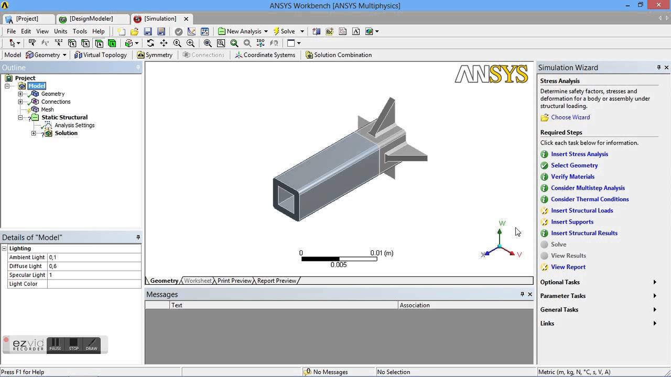Click the Solution Combination toolbar item
The width and height of the screenshot is (671, 377).
[339, 55]
